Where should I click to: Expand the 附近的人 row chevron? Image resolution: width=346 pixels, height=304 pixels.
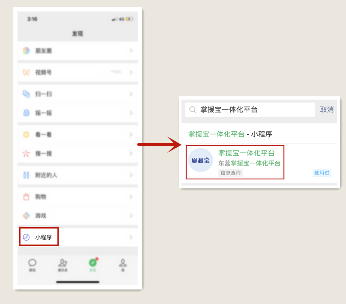click(x=131, y=175)
